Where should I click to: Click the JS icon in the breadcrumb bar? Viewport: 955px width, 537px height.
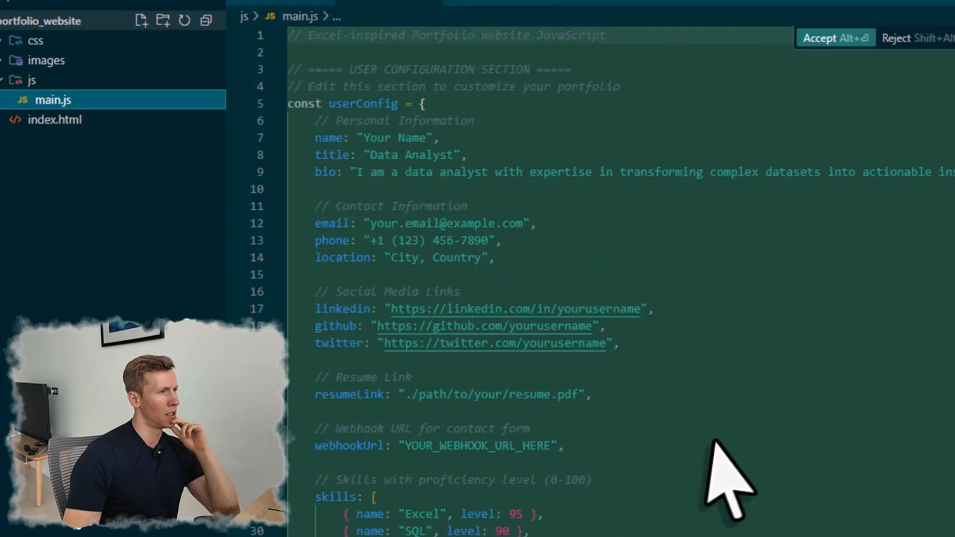click(x=270, y=16)
